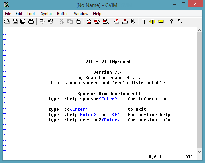Viewport: 205px width, 163px height.
Task: Click the Load session icon
Action: pyautogui.click(x=117, y=21)
